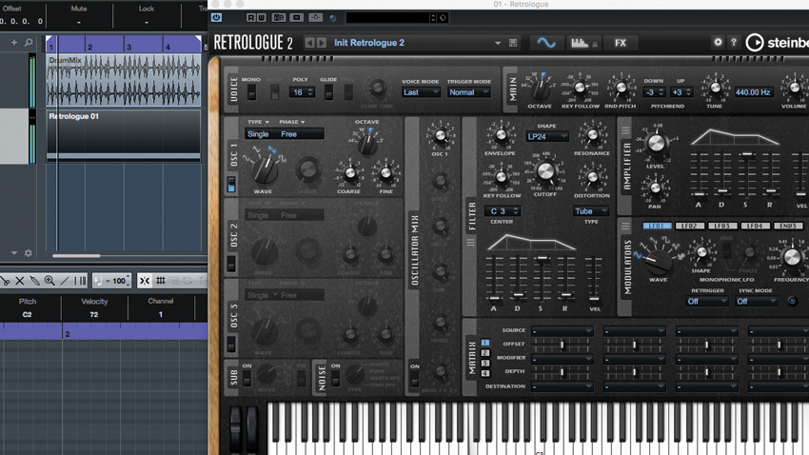Open the arpeggiator page with the bars tab

click(x=583, y=43)
